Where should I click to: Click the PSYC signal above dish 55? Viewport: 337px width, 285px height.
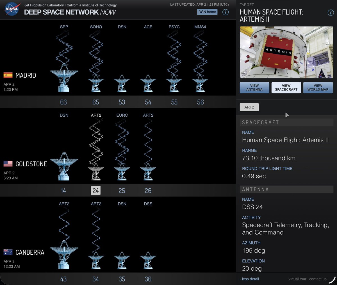[x=174, y=53]
